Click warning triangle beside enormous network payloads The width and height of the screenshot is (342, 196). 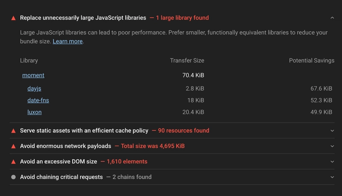click(x=13, y=146)
